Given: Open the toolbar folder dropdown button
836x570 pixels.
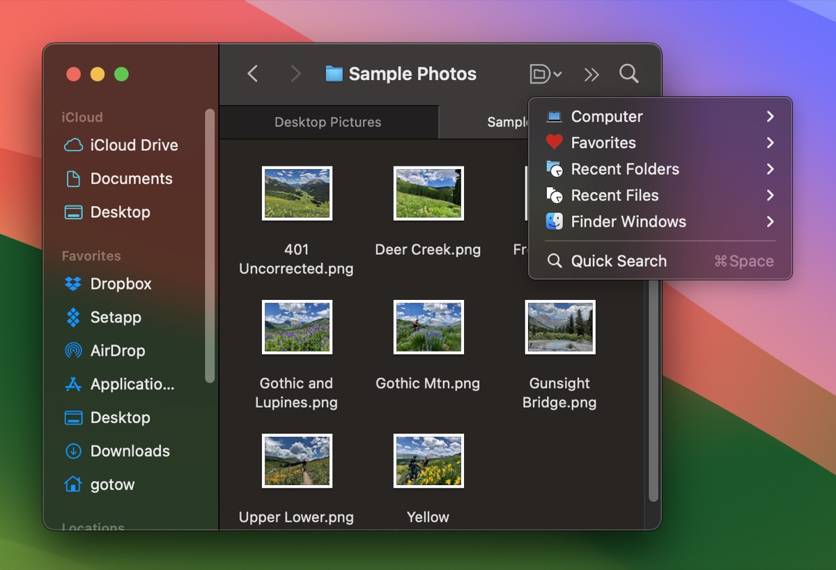Looking at the screenshot, I should point(545,74).
